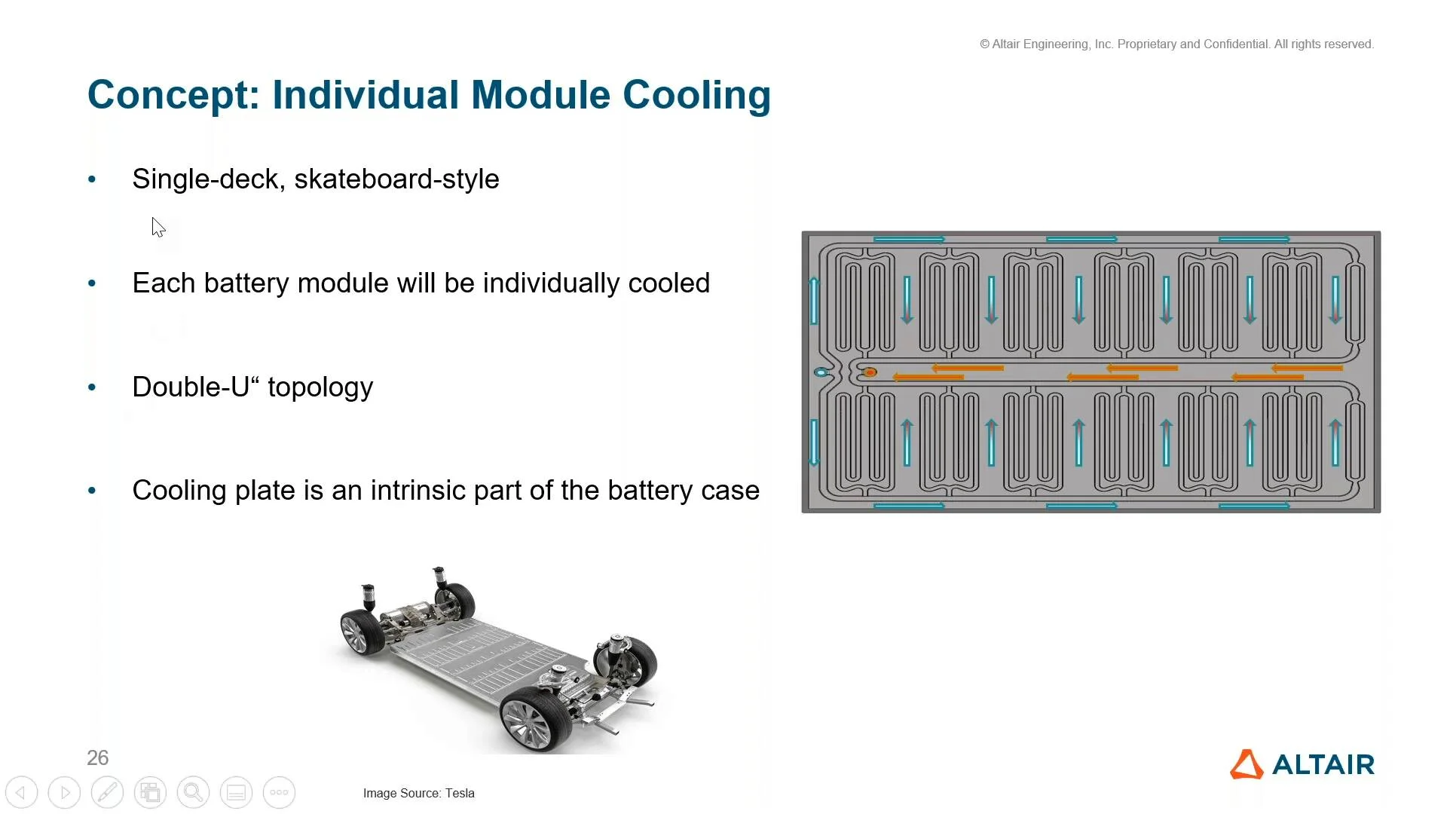
Task: Click the 'Single-deck, skateboard-style' bullet text
Action: click(x=315, y=179)
